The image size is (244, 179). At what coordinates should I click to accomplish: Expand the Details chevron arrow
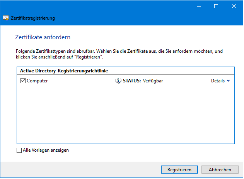(228, 81)
